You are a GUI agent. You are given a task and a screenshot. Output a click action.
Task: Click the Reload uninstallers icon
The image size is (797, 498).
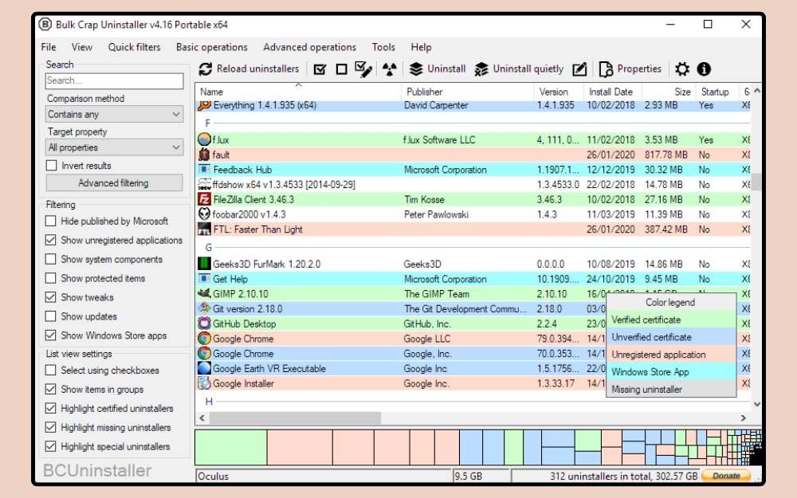[206, 69]
